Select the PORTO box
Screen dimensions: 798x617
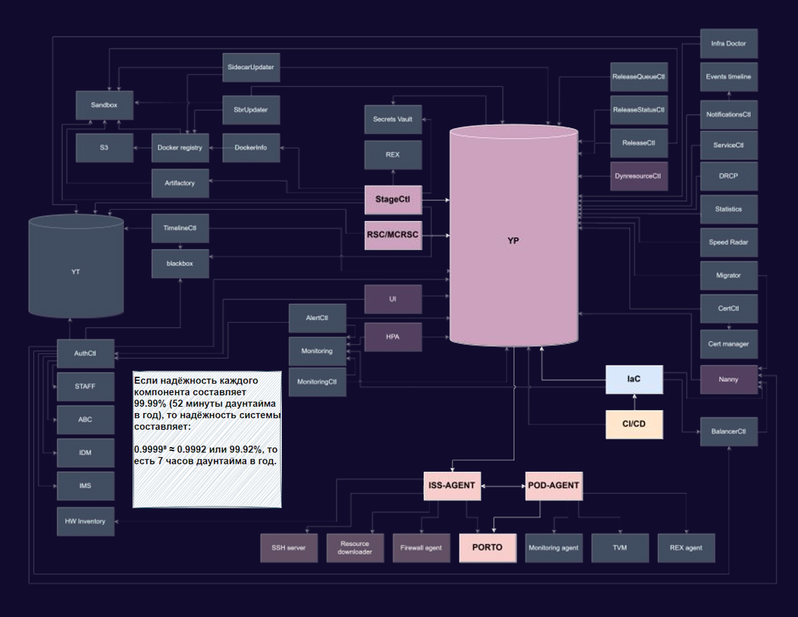pos(488,548)
